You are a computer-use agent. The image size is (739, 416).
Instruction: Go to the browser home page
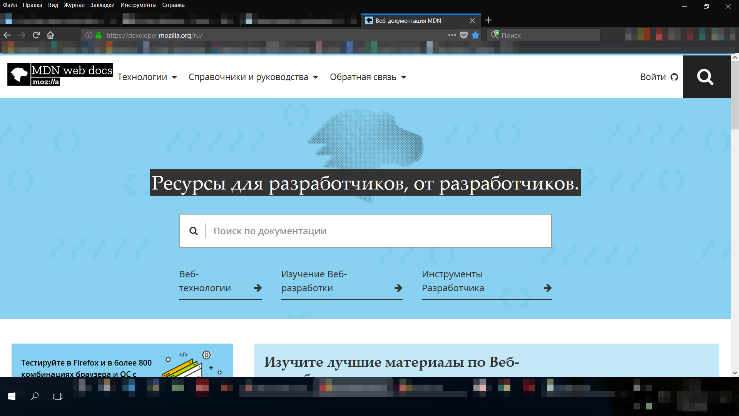tap(50, 35)
